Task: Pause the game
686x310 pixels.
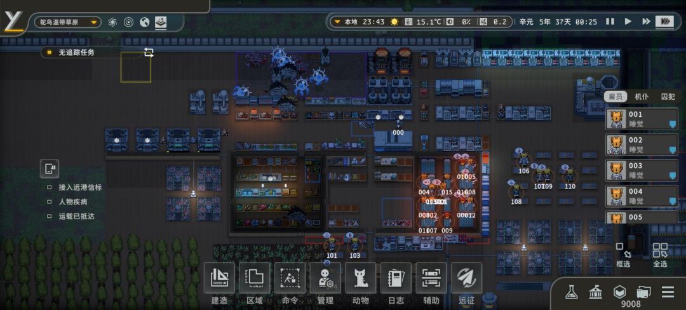Action: 610,22
